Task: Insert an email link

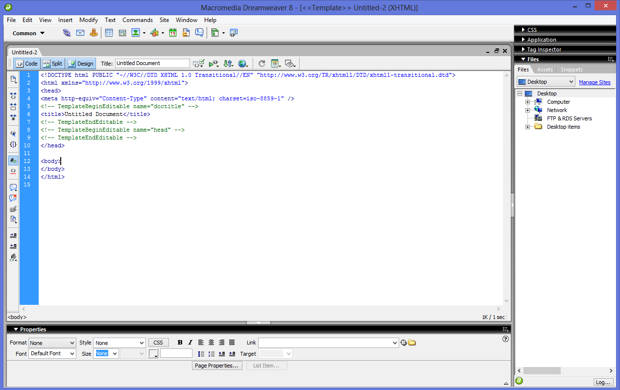Action: (x=80, y=33)
